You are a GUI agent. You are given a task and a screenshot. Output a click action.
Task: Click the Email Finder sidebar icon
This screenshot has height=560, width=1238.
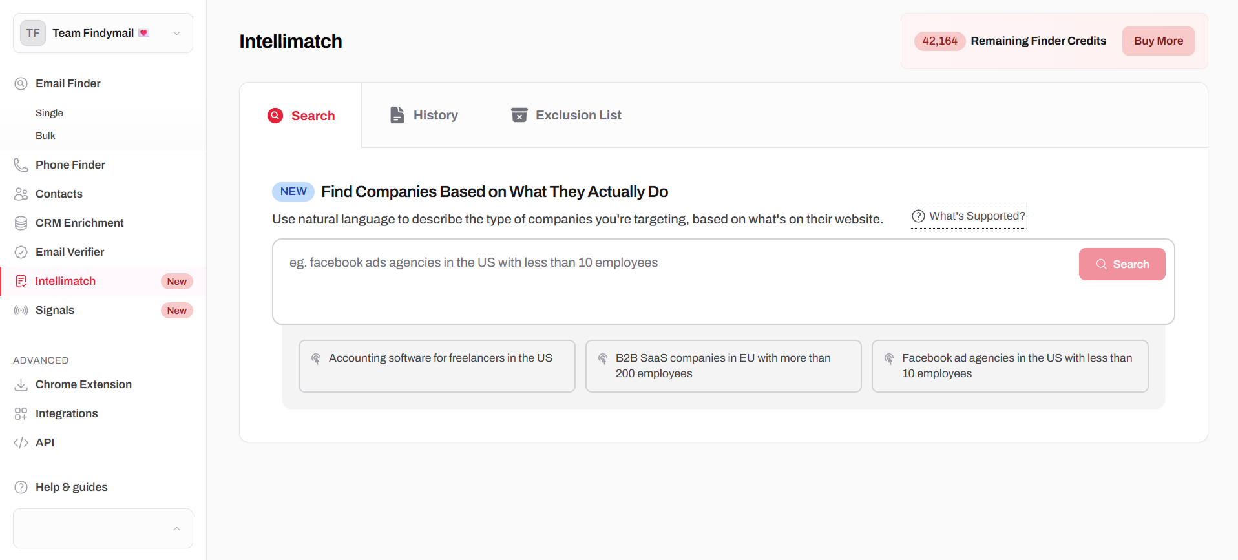coord(21,83)
